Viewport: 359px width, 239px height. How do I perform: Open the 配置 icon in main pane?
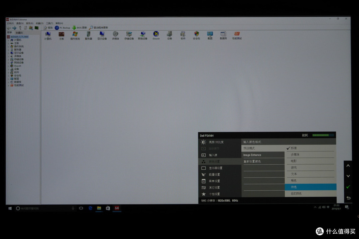210,35
